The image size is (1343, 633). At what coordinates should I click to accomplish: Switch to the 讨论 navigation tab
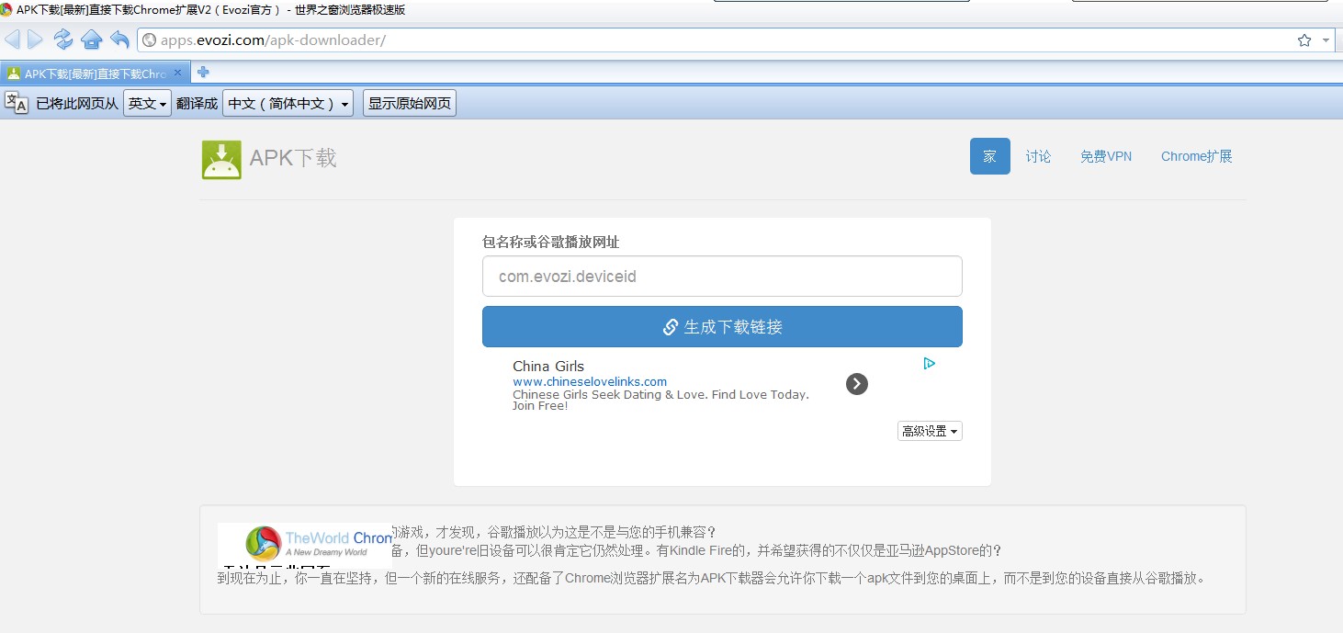1038,156
